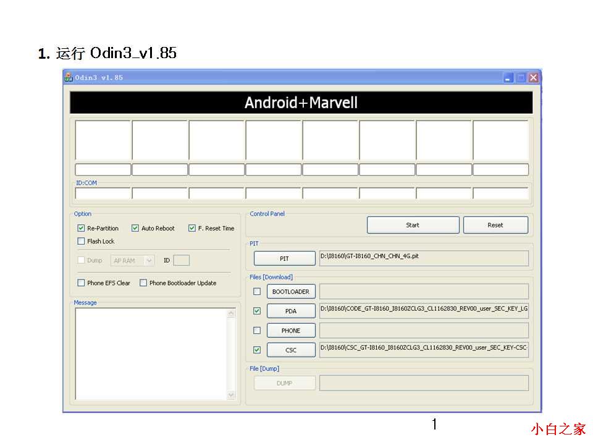The width and height of the screenshot is (593, 445).
Task: Click the PIT file button
Action: coord(284,258)
